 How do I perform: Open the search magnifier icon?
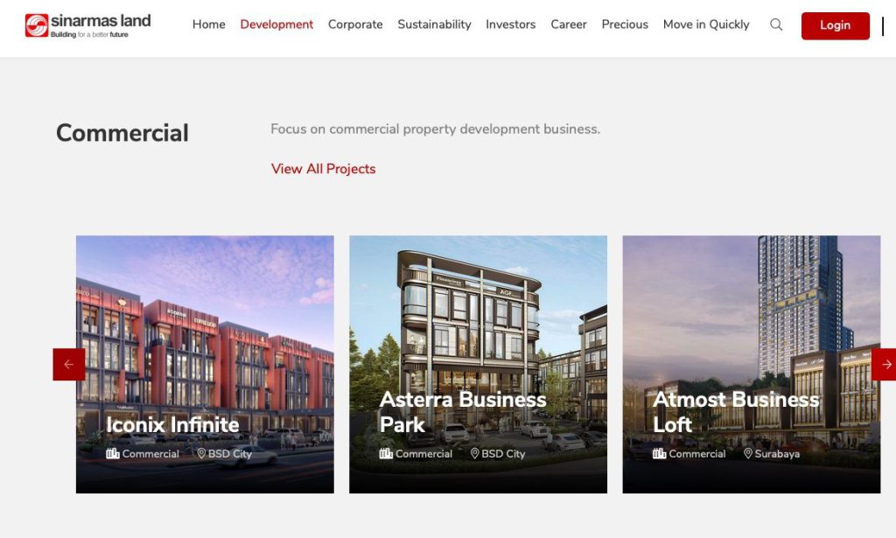tap(776, 24)
